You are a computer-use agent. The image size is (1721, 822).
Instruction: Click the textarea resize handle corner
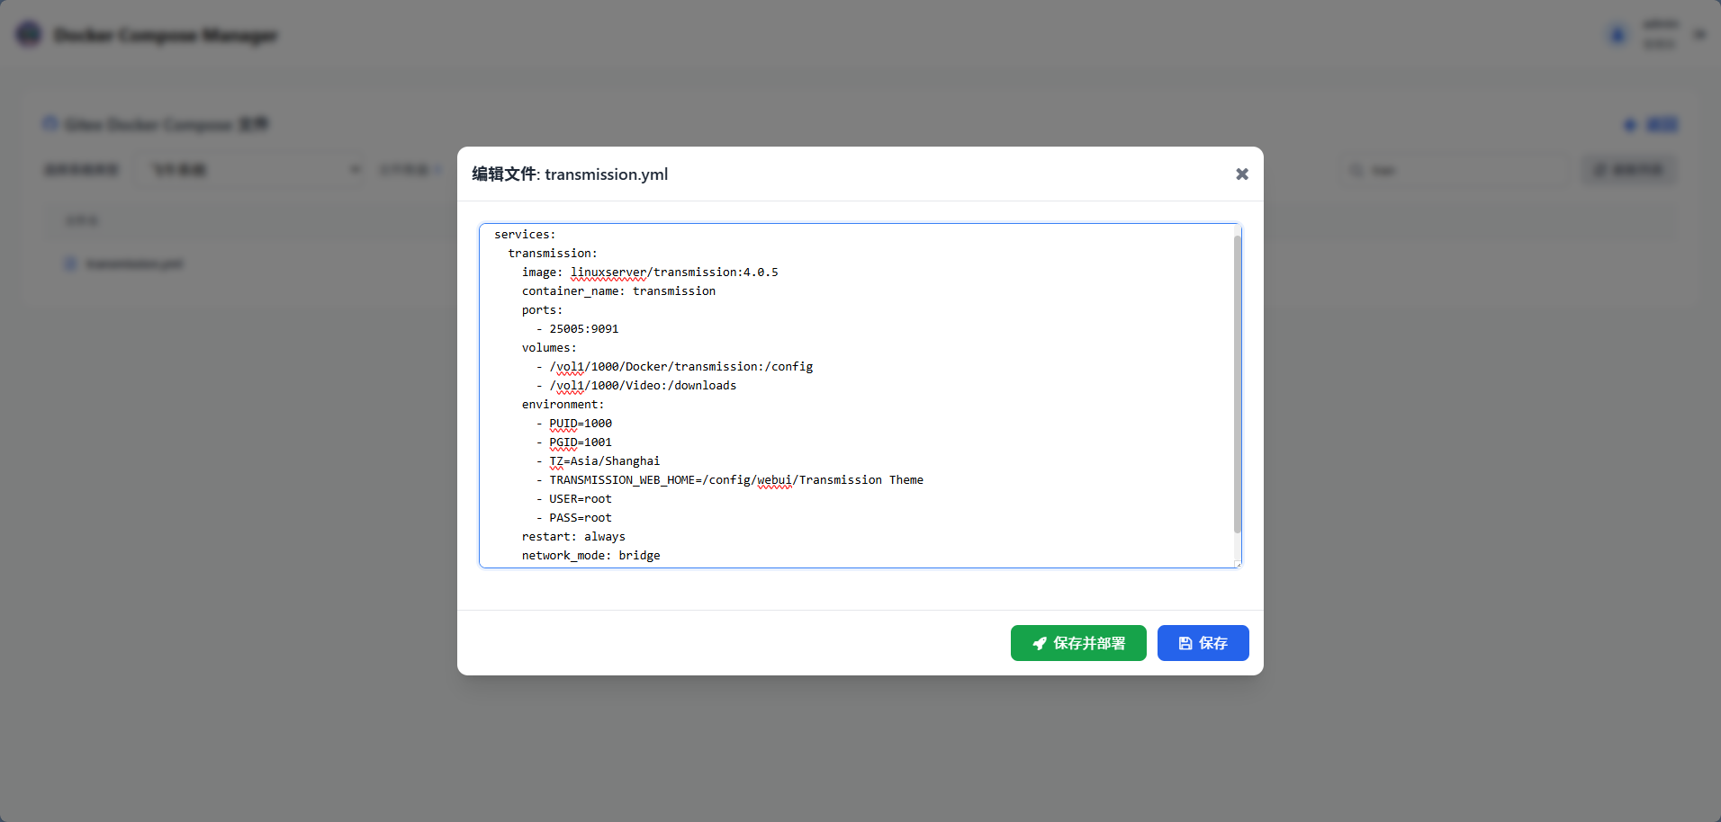1237,563
